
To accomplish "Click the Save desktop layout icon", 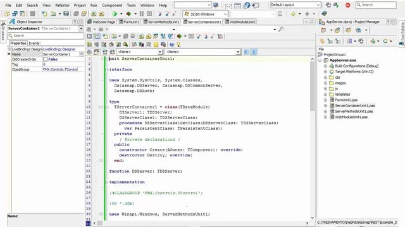I will tap(328, 5).
